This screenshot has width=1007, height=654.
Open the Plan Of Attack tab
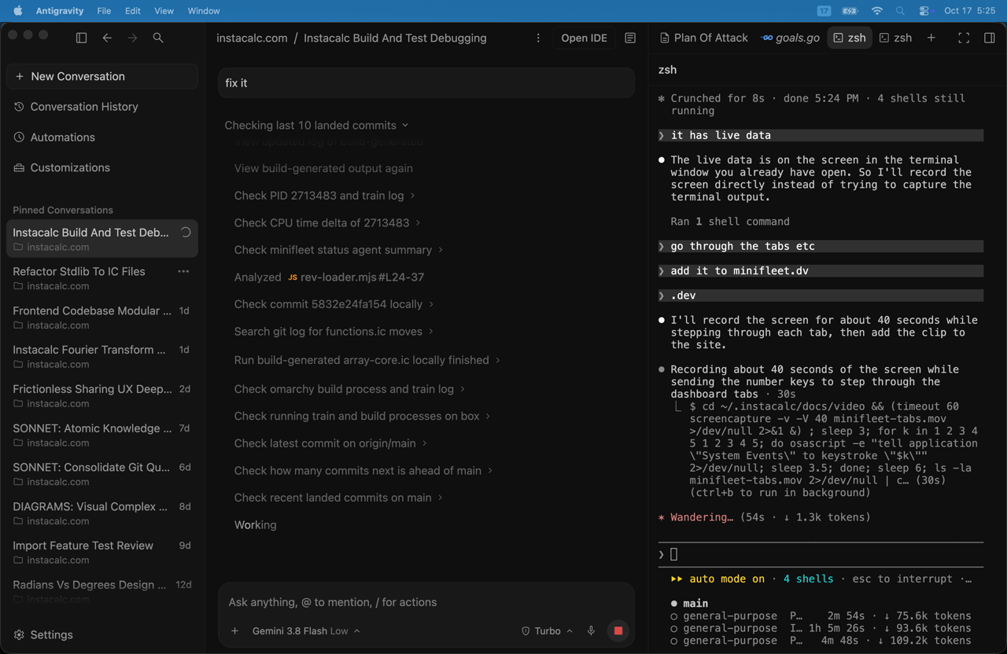tap(703, 38)
